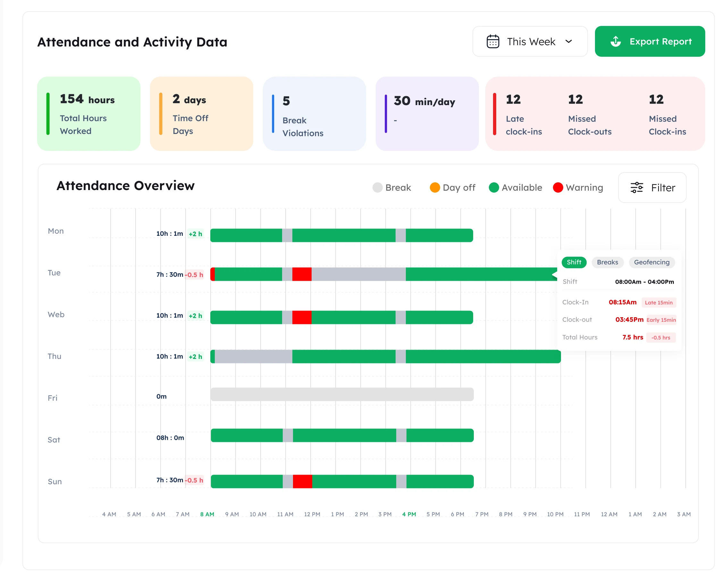This screenshot has height=573, width=720.
Task: Click the 4 PM axis label
Action: click(409, 515)
